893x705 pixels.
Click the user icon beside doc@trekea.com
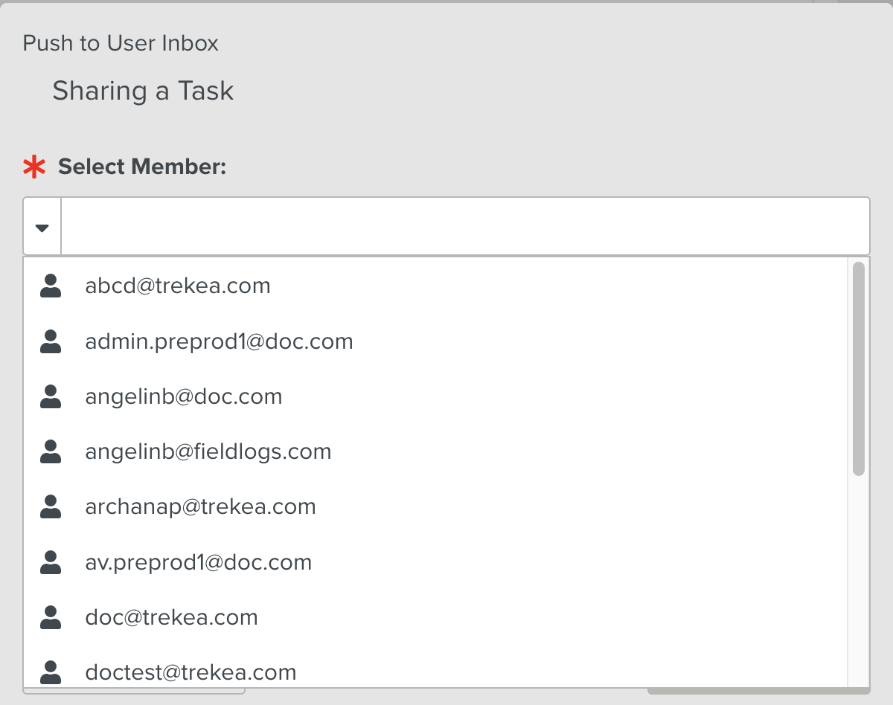coord(51,617)
